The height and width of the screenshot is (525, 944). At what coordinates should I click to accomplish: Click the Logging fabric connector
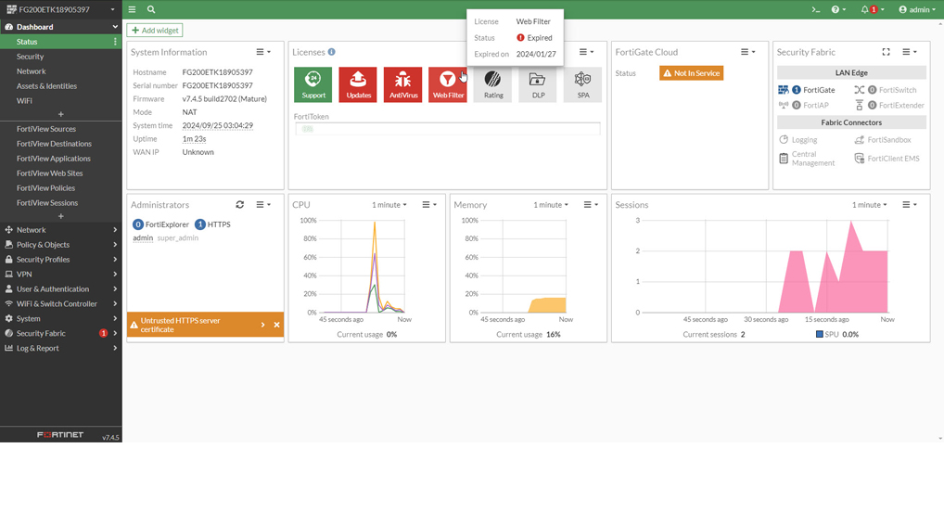pos(798,140)
